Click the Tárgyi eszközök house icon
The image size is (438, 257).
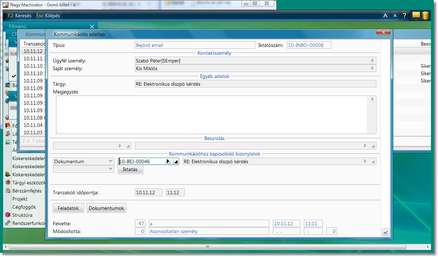coord(7,183)
